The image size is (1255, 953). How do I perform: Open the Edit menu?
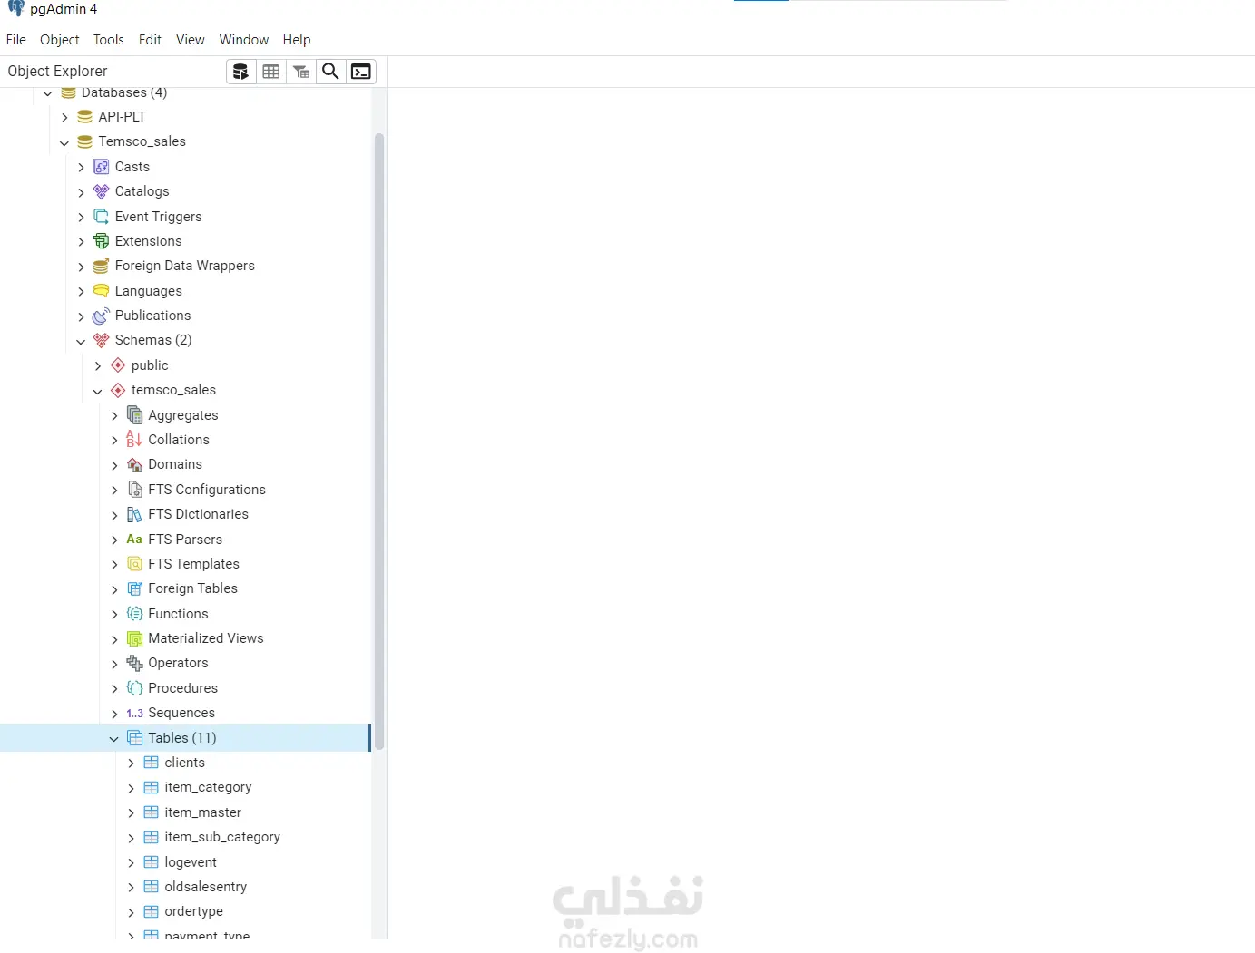pos(150,40)
